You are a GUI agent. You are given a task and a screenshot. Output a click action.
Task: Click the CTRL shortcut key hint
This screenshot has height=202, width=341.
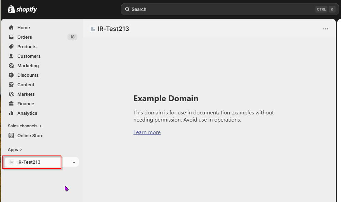click(x=321, y=9)
